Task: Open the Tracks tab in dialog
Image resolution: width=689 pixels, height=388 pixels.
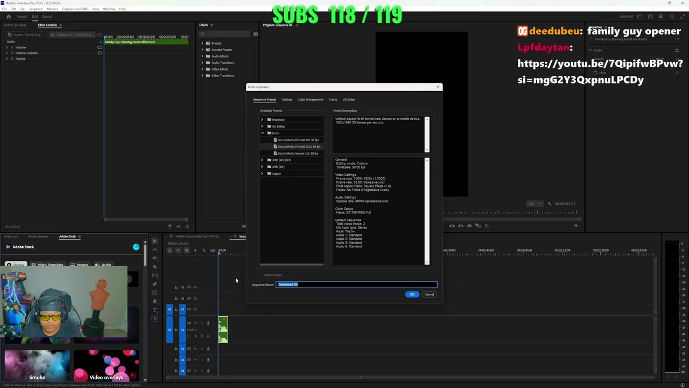Action: pos(333,99)
